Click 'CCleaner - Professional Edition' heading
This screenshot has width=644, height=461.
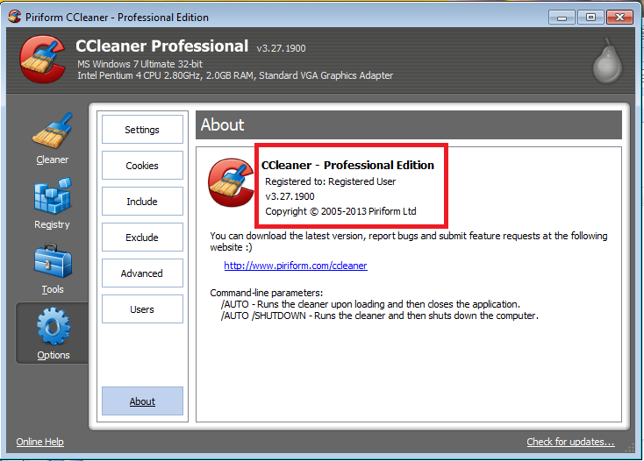click(347, 165)
